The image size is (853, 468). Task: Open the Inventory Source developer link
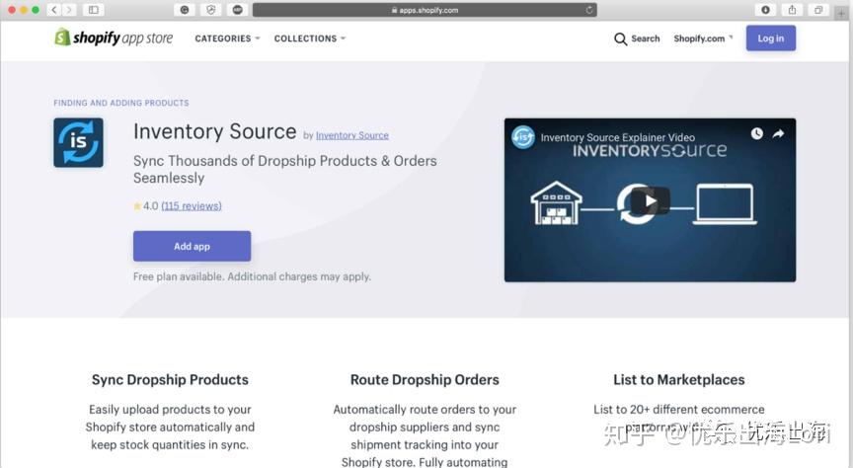[x=352, y=135]
